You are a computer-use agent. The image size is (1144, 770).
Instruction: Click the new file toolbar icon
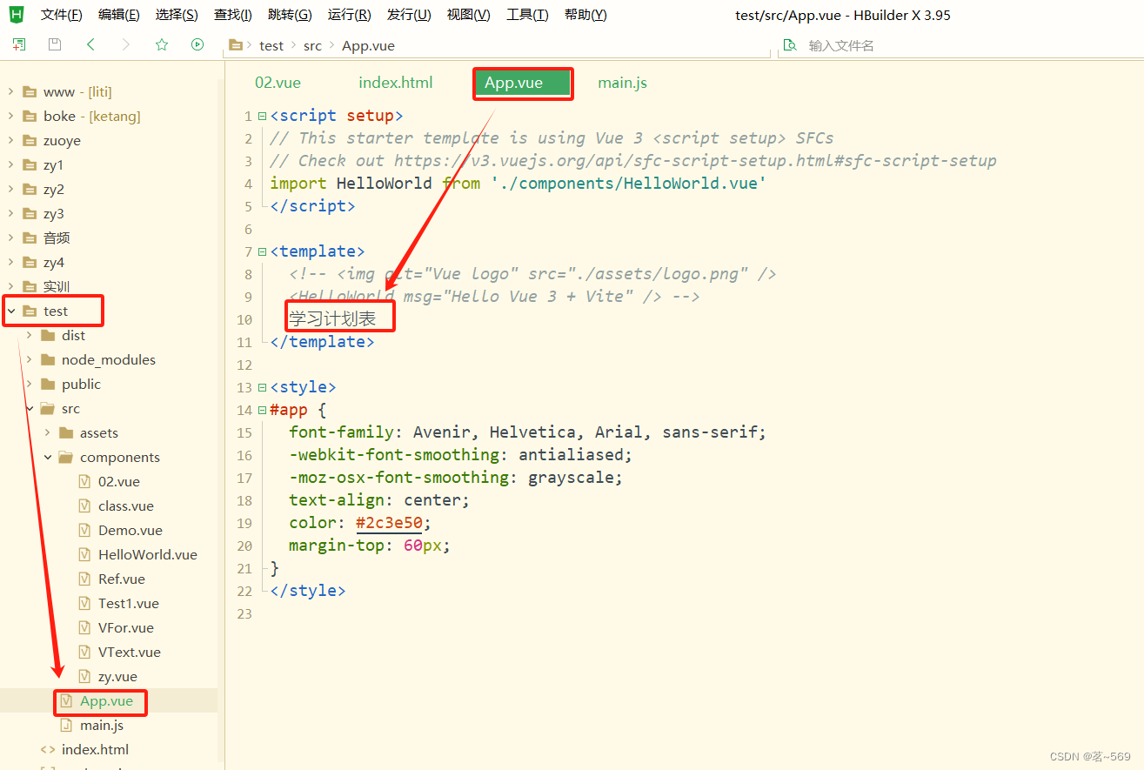pos(18,44)
